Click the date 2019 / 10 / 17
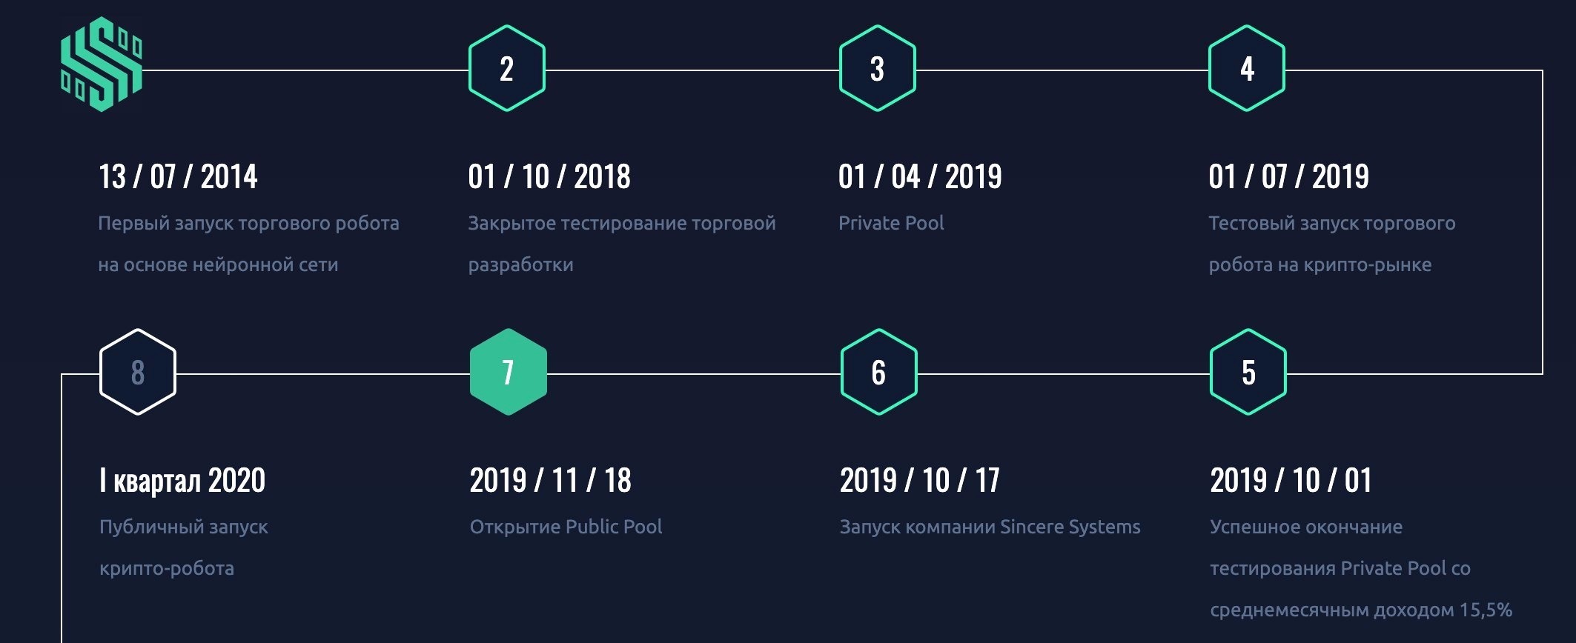The image size is (1576, 643). (x=920, y=481)
